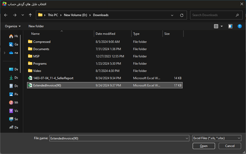
Task: Open the view options dropdown arrow
Action: (222, 26)
